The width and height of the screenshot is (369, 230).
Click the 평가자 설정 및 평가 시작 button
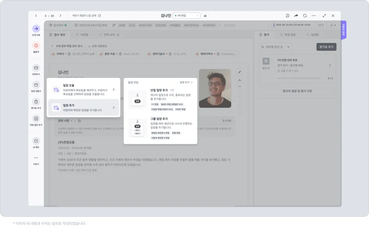pos(297,91)
